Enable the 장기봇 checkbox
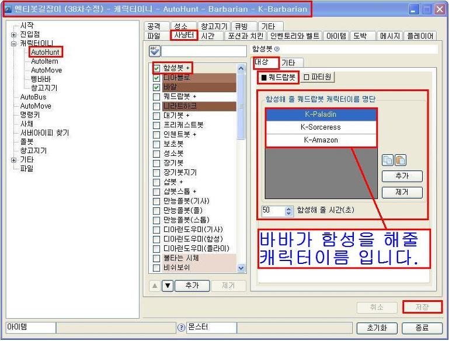The image size is (449, 341). (156, 163)
